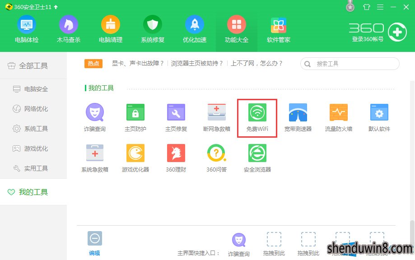Image resolution: width=415 pixels, height=260 pixels.
Task: Open 木马查杀 trojan scan
Action: [69, 29]
